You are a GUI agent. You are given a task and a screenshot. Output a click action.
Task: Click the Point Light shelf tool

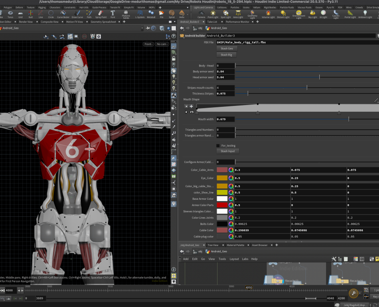point(213,14)
